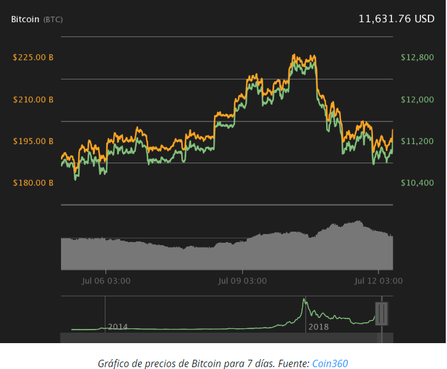
Task: Select the Jul 12 03:00 axis label
Action: point(378,281)
